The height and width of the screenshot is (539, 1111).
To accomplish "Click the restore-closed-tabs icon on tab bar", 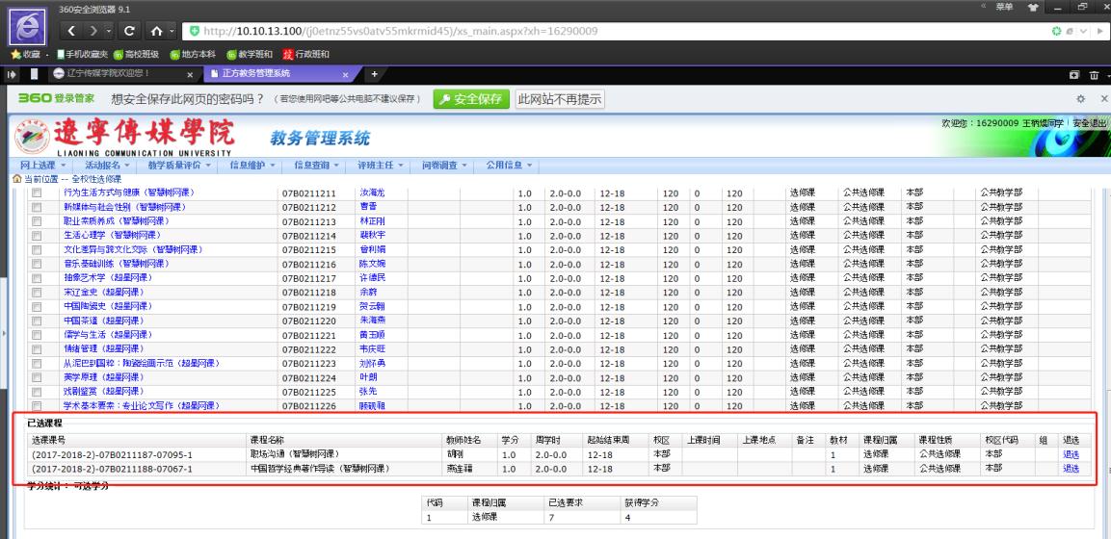I will tap(1074, 75).
